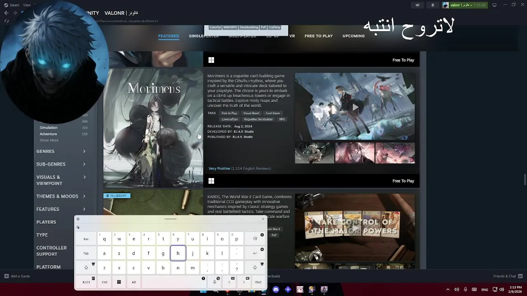The height and width of the screenshot is (296, 527).
Task: Click the Roguelike Deckbuilder tag
Action: pos(259,119)
